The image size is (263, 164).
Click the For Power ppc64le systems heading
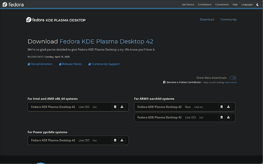47,132
